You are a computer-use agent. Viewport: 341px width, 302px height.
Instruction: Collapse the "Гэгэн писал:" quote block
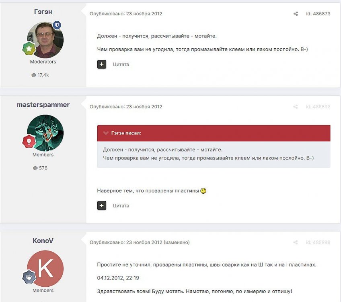coord(106,133)
